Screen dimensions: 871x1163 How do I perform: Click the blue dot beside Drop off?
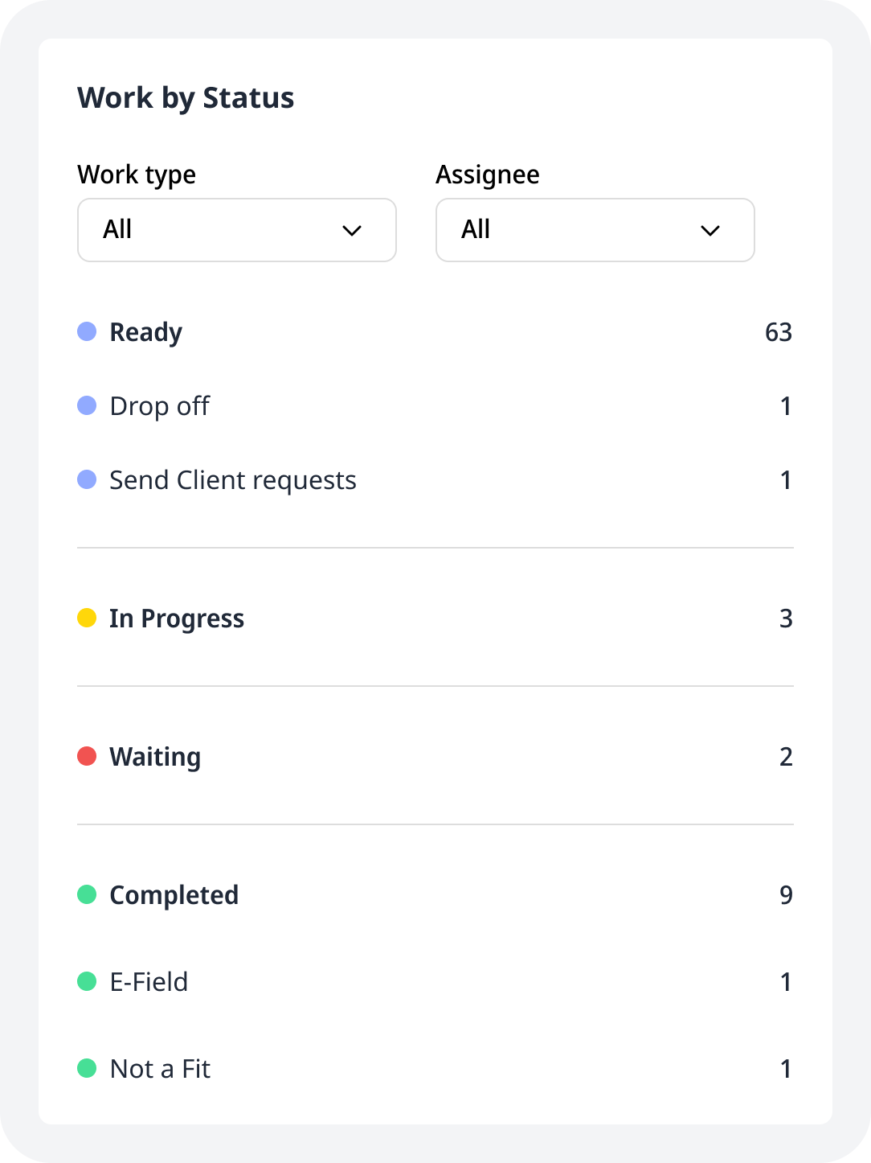[87, 405]
